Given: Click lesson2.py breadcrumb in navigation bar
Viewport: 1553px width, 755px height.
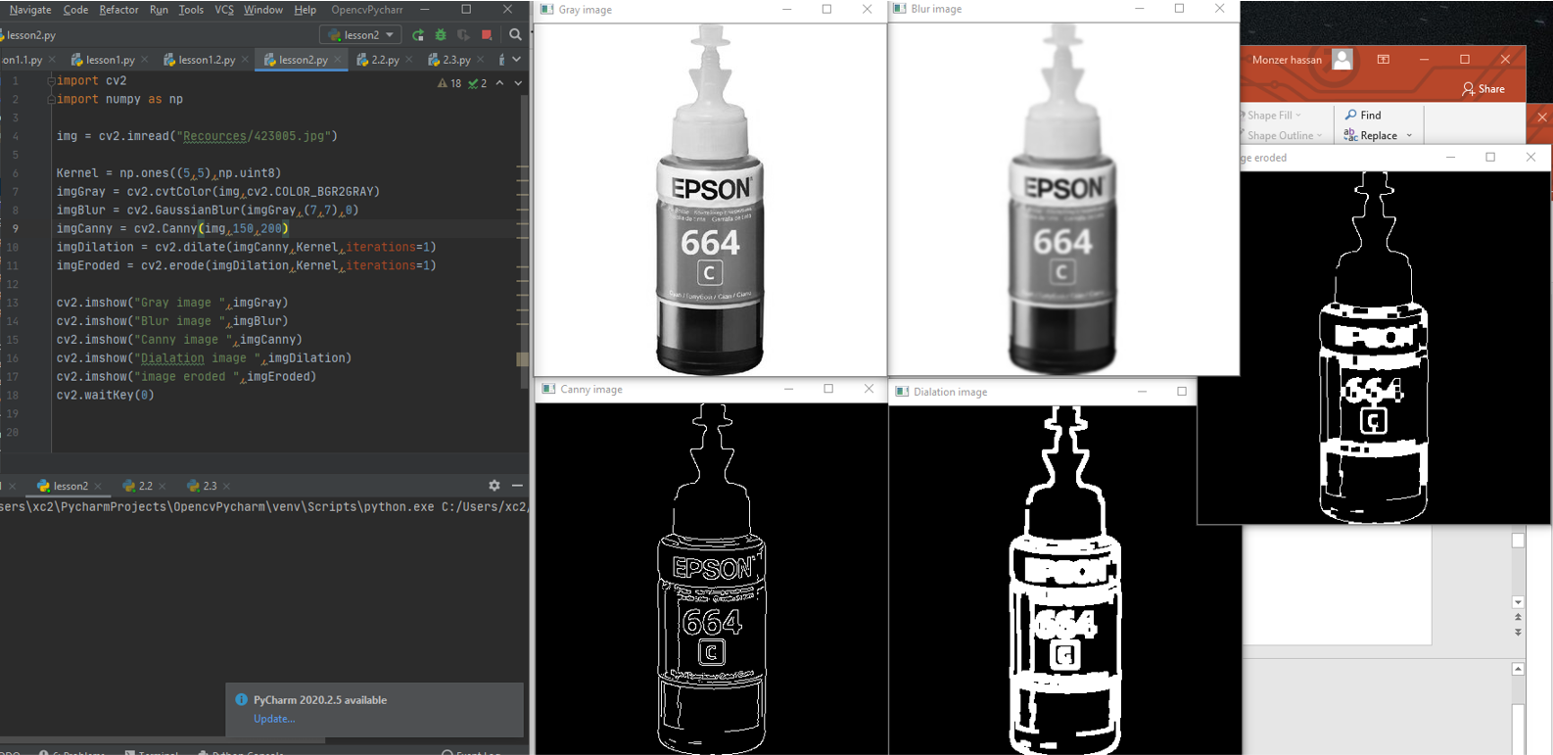Looking at the screenshot, I should pyautogui.click(x=31, y=35).
